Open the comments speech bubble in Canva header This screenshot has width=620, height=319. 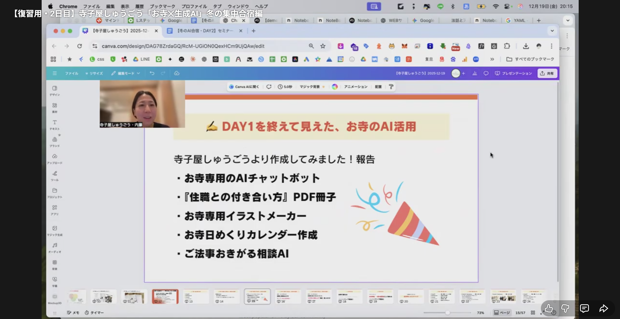(486, 73)
